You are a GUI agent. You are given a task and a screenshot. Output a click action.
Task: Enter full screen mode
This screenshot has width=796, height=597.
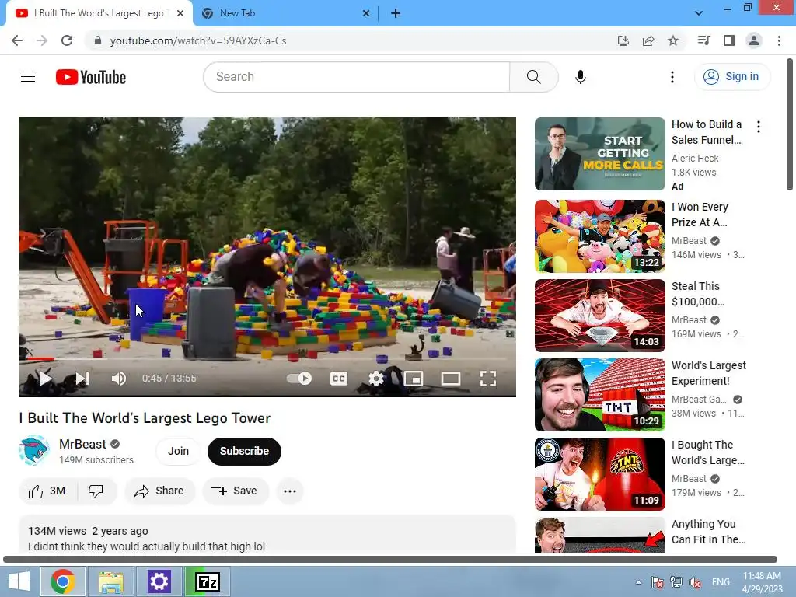[x=488, y=379]
